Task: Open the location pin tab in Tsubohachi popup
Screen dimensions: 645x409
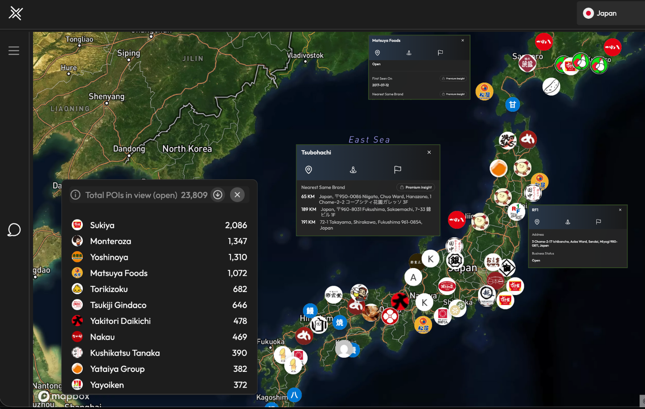Action: (x=308, y=169)
